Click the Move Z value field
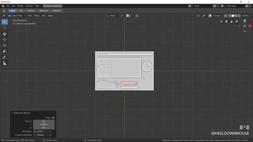The image size is (253, 142). [44, 128]
